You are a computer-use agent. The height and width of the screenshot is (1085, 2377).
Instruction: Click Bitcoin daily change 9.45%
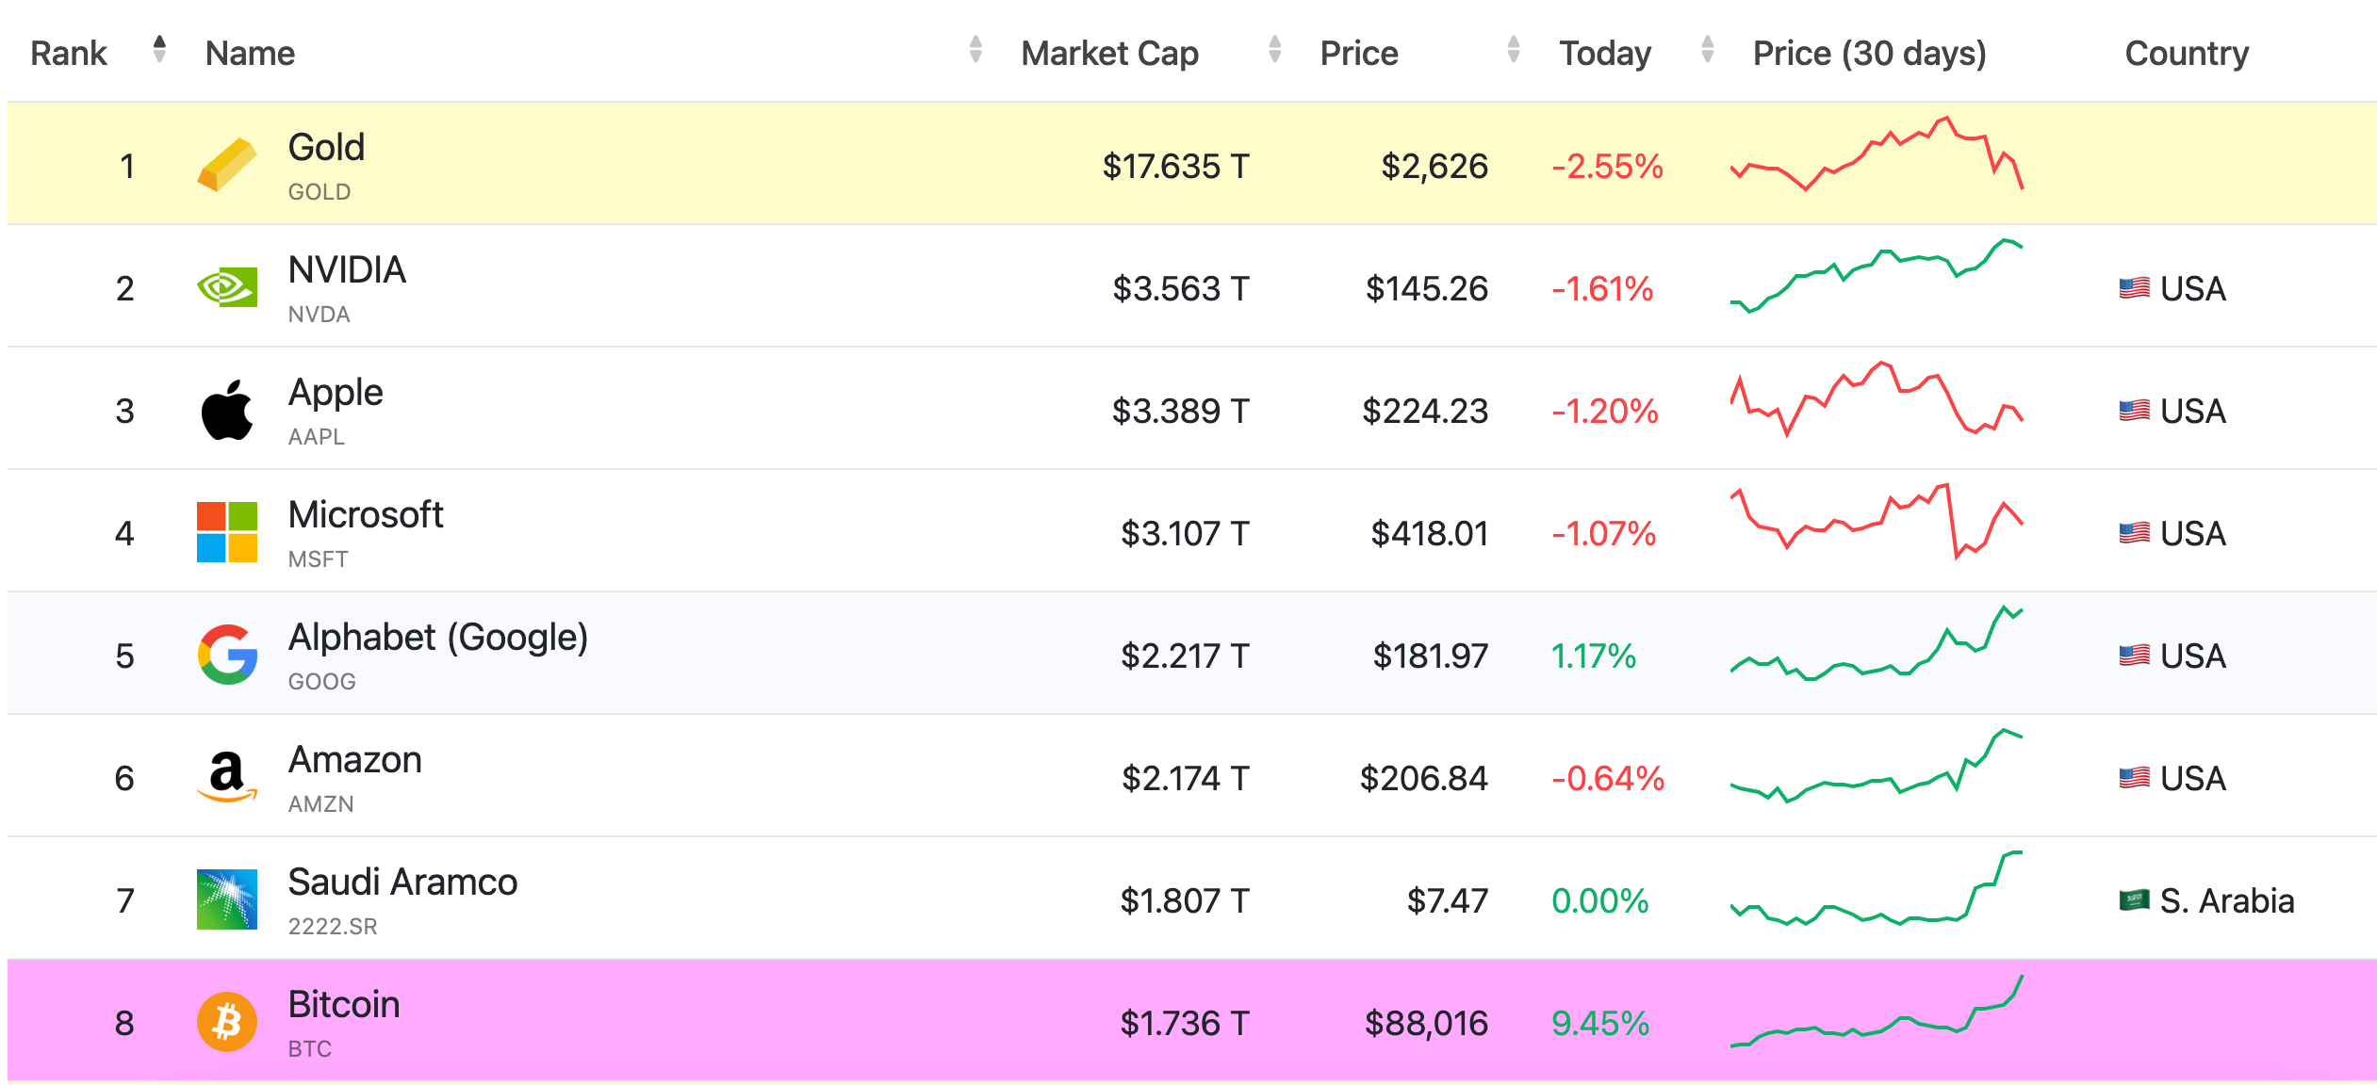tap(1600, 1024)
